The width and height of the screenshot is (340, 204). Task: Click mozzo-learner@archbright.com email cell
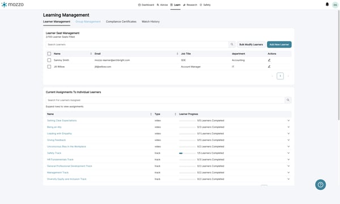[112, 60]
